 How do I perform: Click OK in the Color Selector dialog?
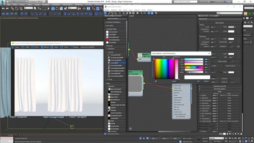click(x=198, y=81)
